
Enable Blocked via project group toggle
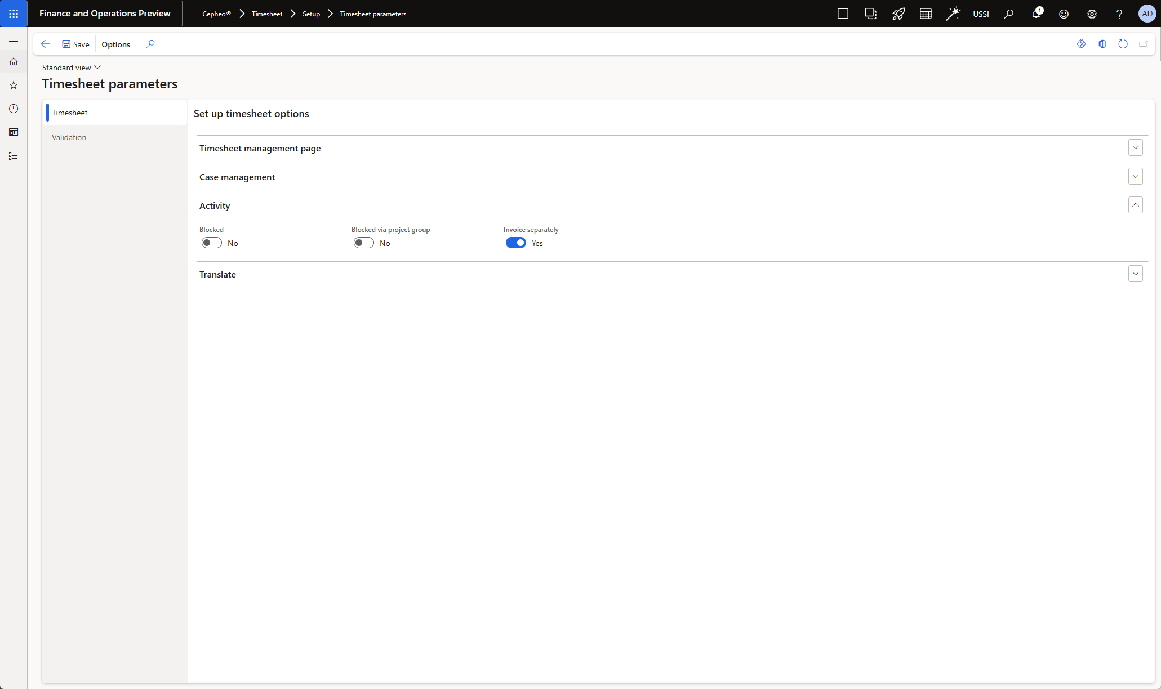[364, 243]
